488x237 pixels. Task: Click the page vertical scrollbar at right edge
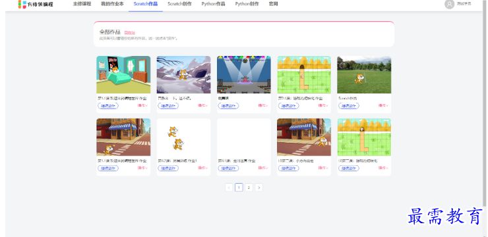485,103
